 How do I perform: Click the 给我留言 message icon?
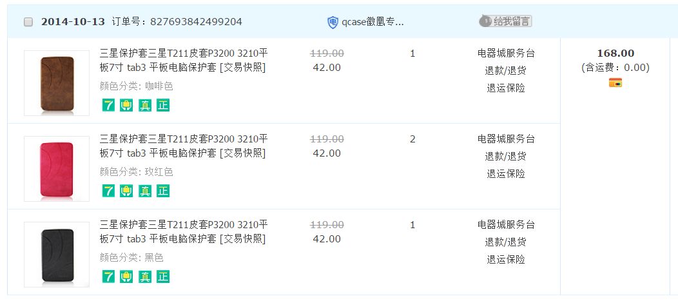pyautogui.click(x=505, y=21)
